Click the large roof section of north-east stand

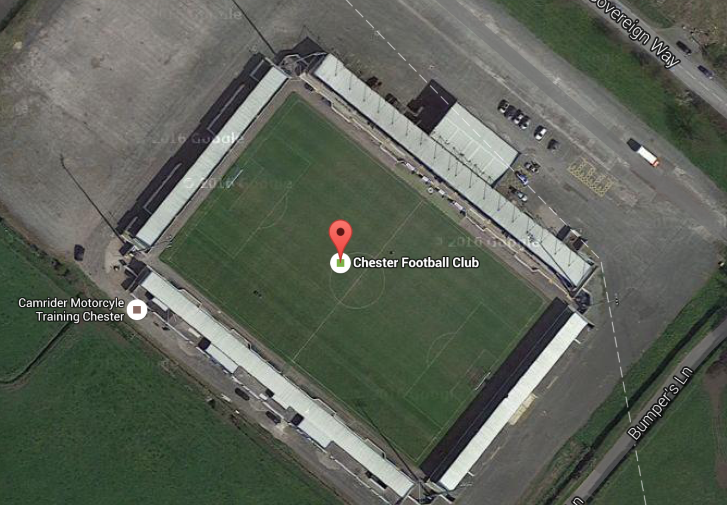[473, 142]
